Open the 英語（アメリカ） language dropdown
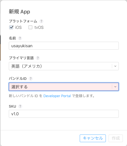127x146 pixels. (x=64, y=66)
